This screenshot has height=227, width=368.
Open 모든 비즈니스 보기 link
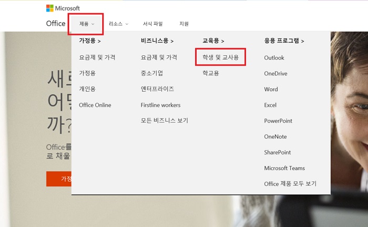(165, 121)
